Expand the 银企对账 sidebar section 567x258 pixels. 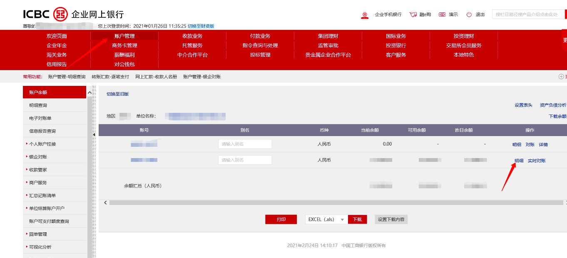pos(38,157)
